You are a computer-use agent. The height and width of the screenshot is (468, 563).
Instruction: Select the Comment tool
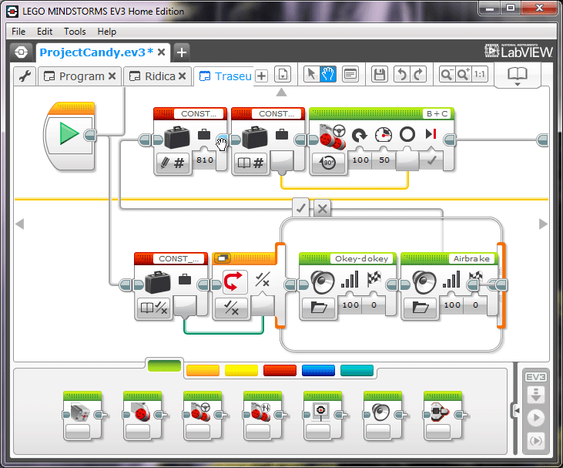coord(350,75)
